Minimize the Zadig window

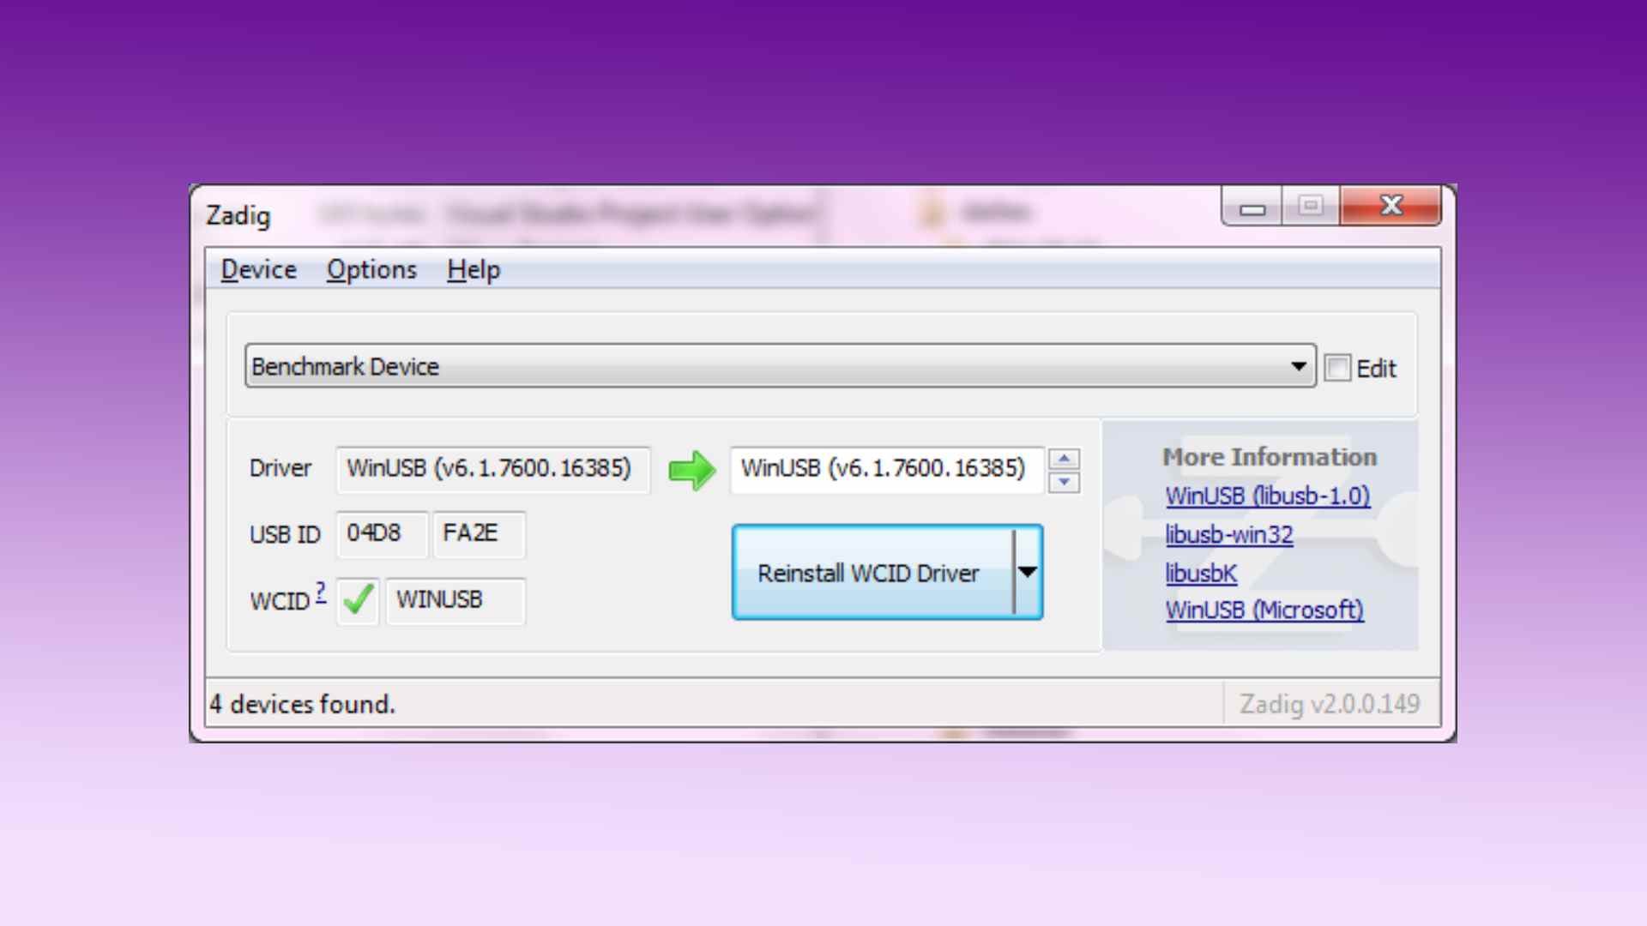click(x=1252, y=207)
